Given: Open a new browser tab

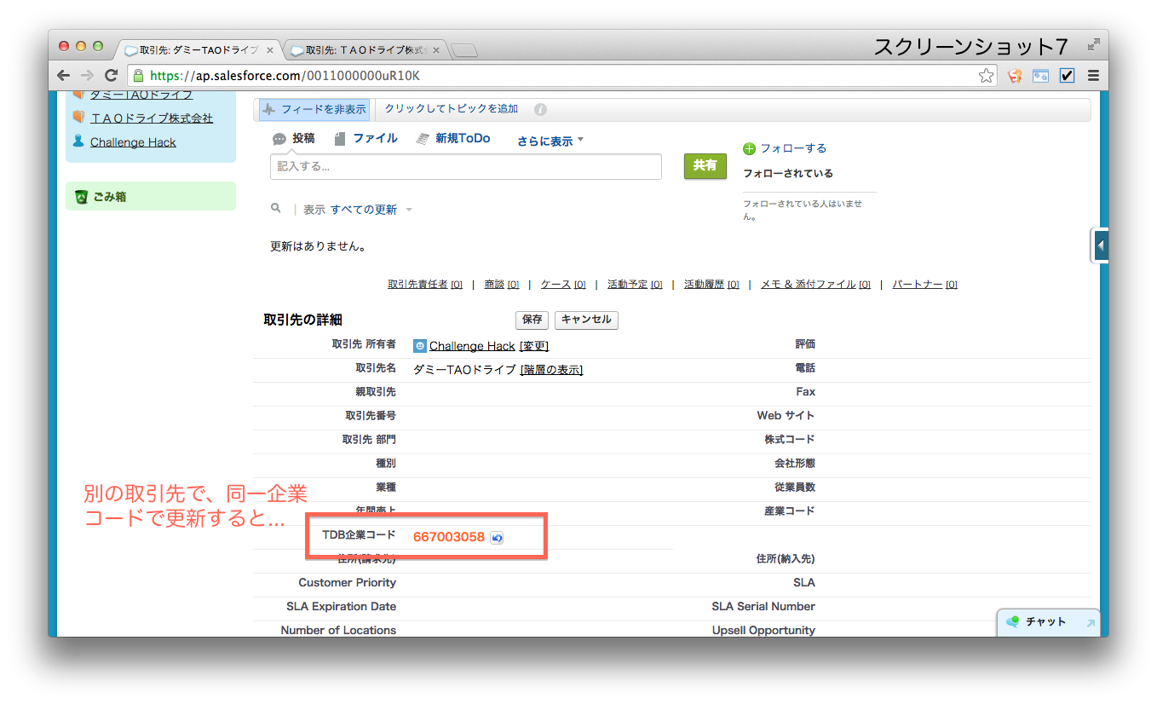Looking at the screenshot, I should point(464,51).
